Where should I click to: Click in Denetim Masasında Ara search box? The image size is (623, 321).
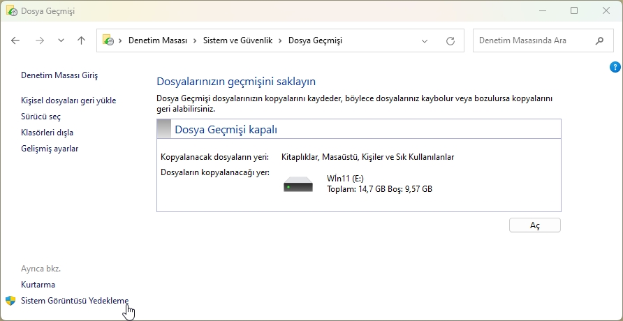(531, 40)
